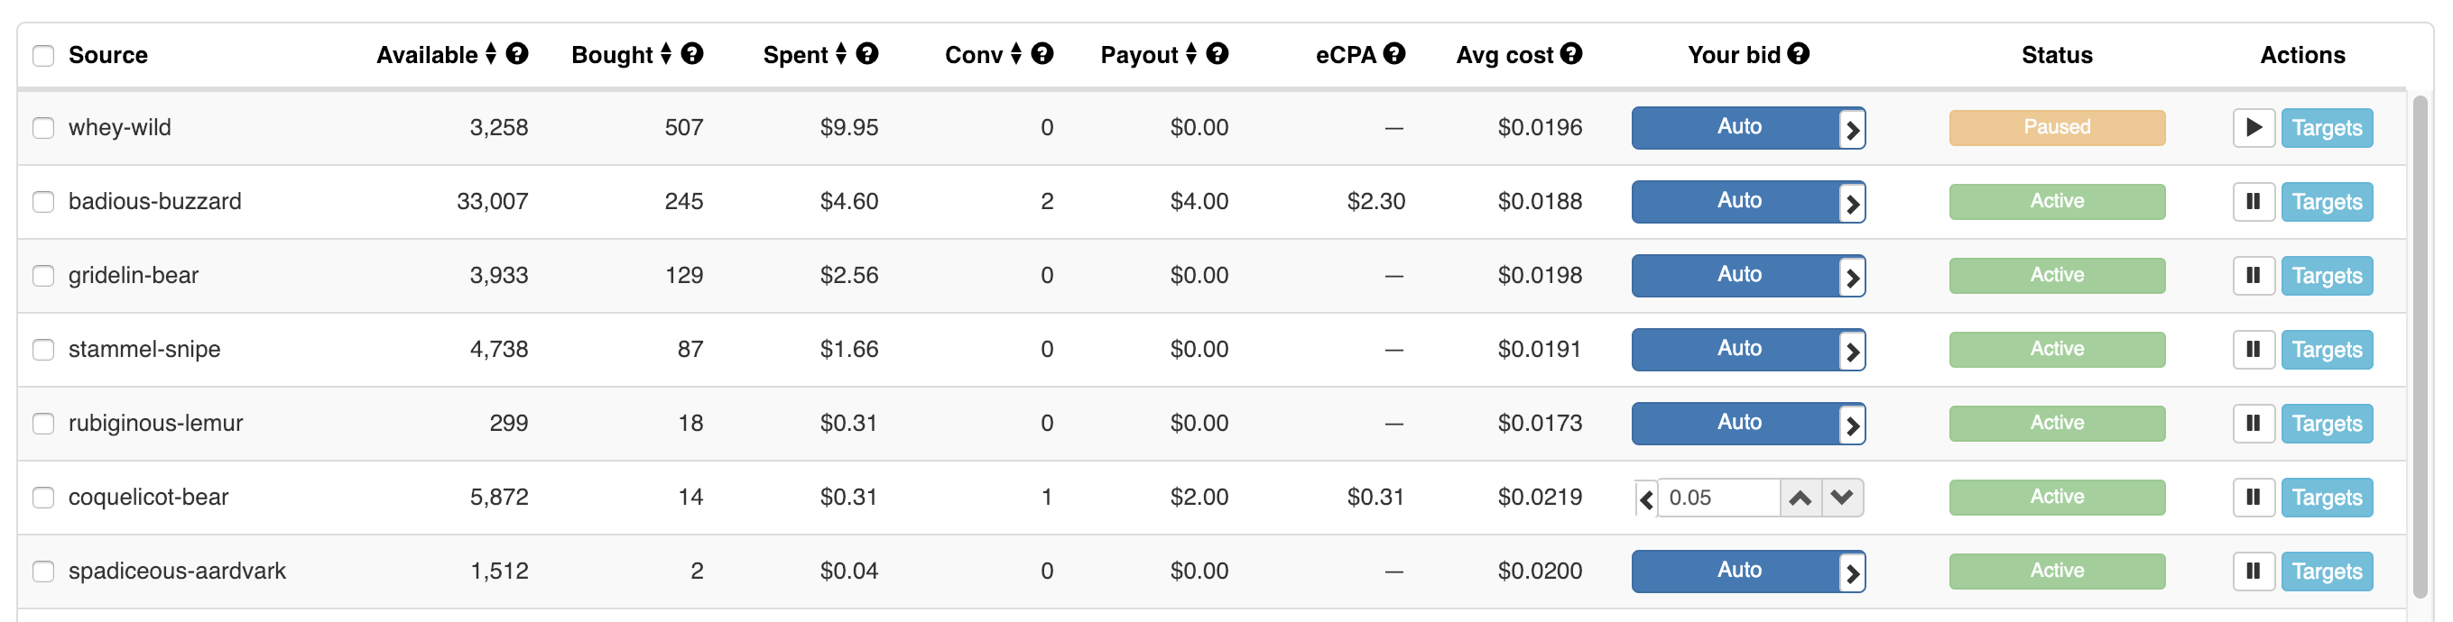Image resolution: width=2453 pixels, height=622 pixels.
Task: Open the help icon next to Avg cost
Action: pyautogui.click(x=1571, y=54)
